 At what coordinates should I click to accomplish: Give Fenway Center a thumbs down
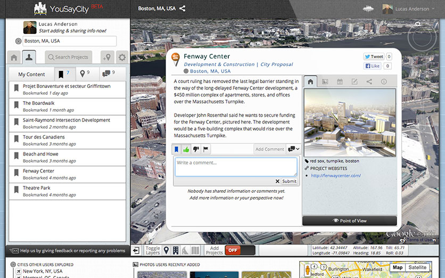[x=196, y=149]
